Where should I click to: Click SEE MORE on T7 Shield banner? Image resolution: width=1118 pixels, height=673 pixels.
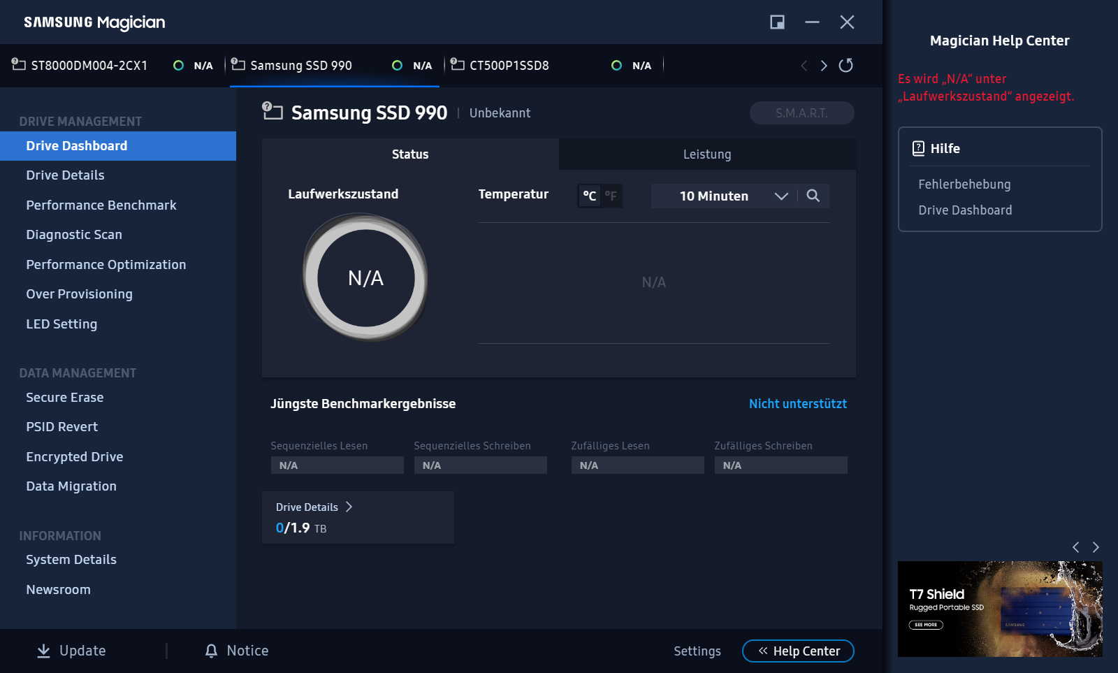point(926,625)
